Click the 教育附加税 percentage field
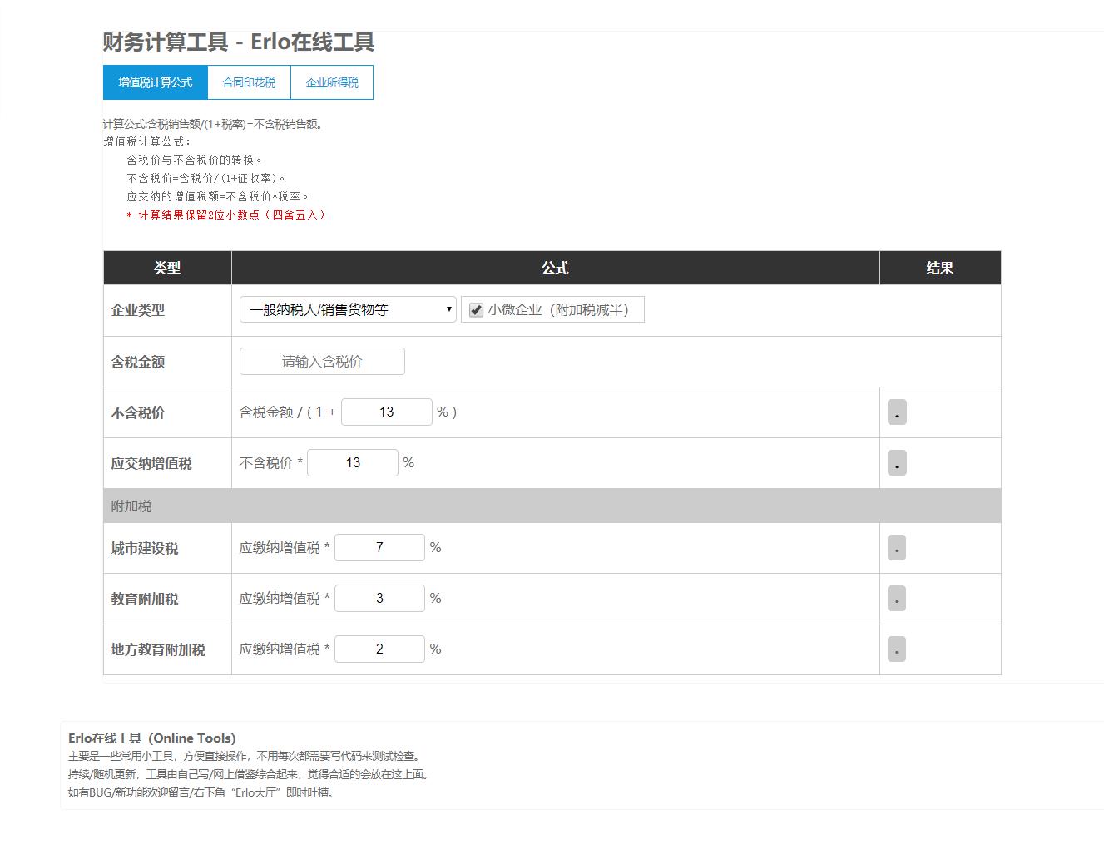1104x844 pixels. pyautogui.click(x=379, y=599)
